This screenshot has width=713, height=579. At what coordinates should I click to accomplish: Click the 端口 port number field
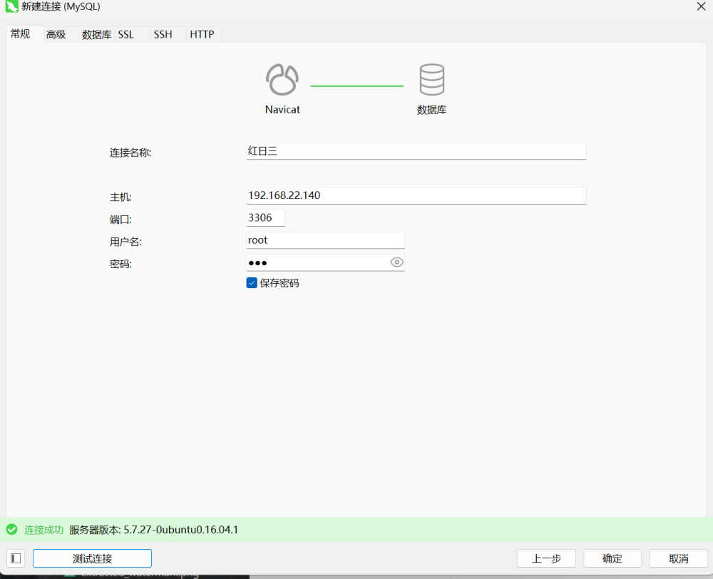pos(265,217)
